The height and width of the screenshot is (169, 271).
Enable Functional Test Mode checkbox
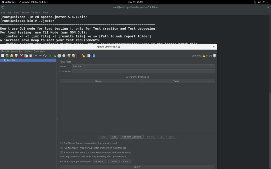(61, 152)
